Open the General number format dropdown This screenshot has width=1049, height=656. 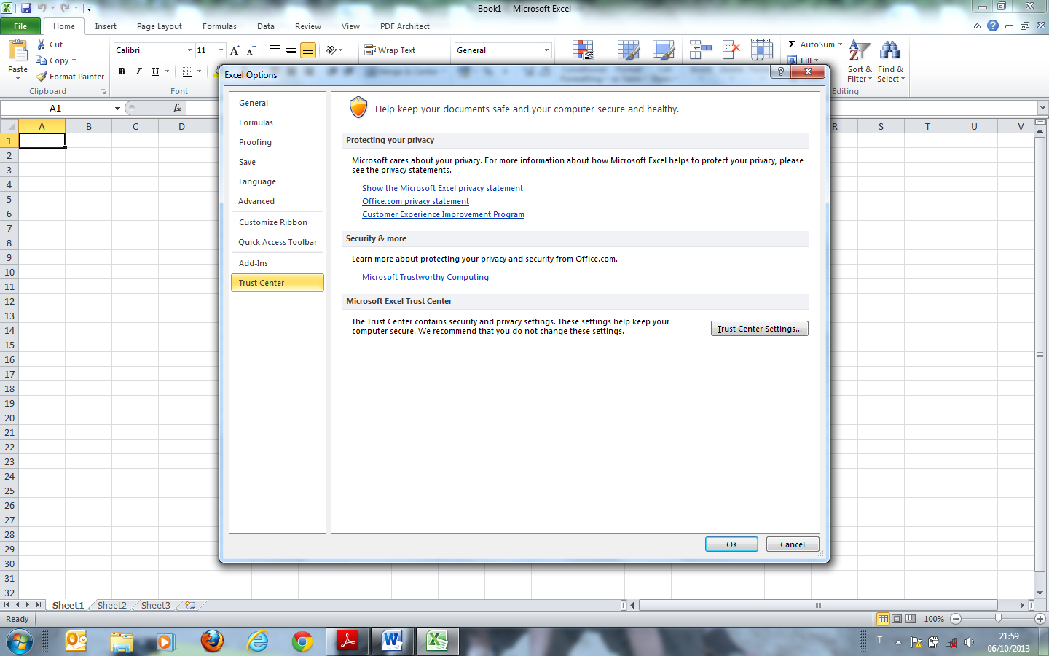546,50
